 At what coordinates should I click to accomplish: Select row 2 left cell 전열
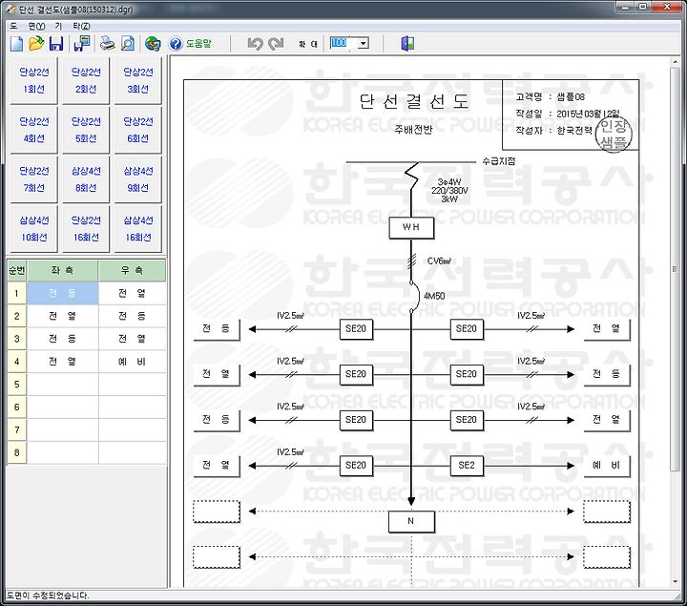63,316
